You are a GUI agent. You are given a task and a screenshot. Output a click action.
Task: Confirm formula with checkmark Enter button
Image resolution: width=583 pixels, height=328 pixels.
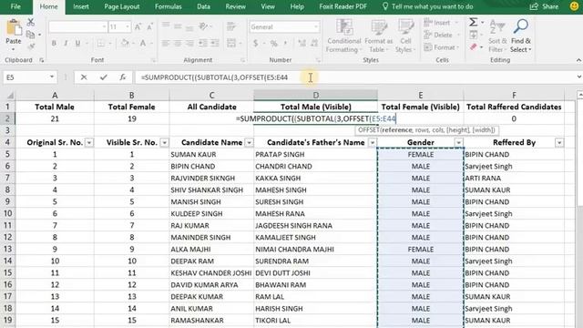(103, 77)
